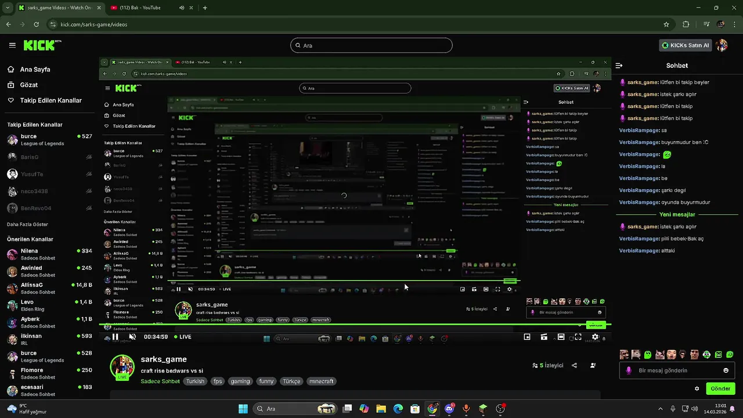743x418 pixels.
Task: Open recommended channel ikinsan
Action: coord(50,340)
